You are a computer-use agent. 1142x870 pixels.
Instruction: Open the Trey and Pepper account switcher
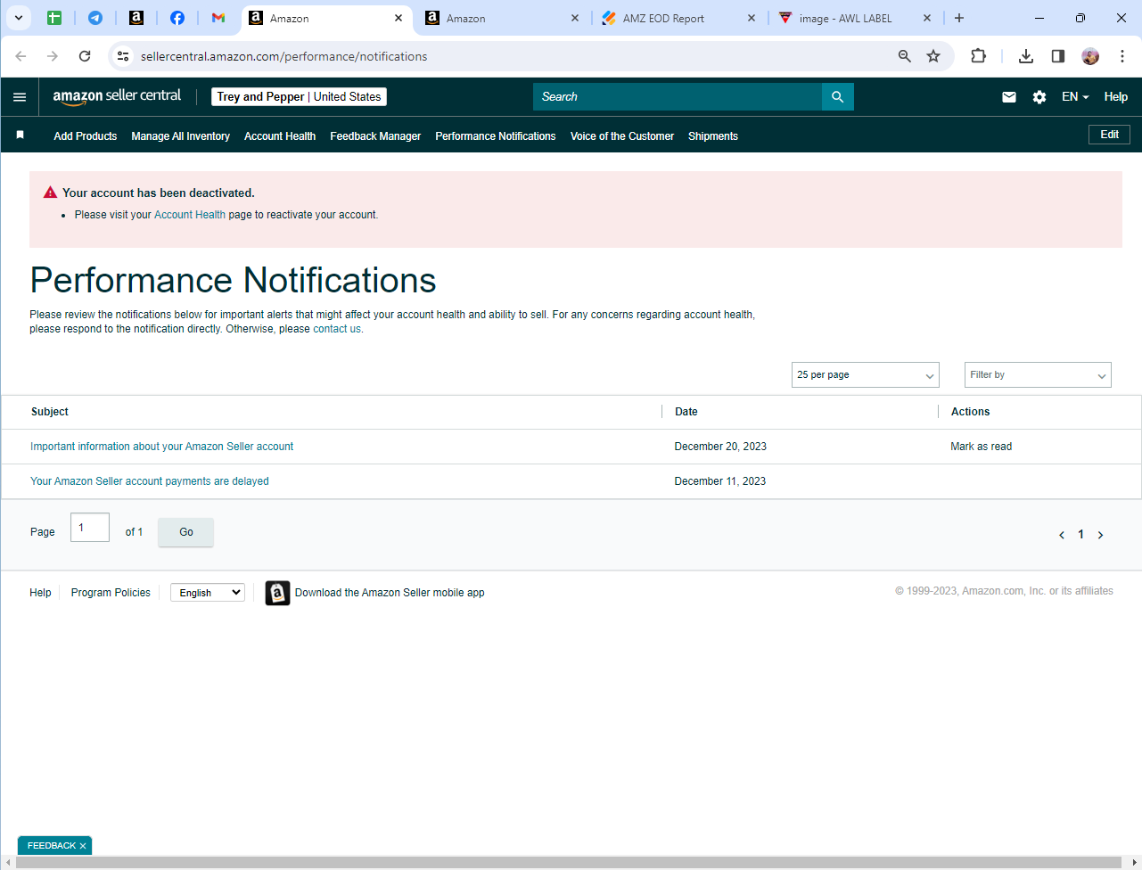(x=299, y=97)
